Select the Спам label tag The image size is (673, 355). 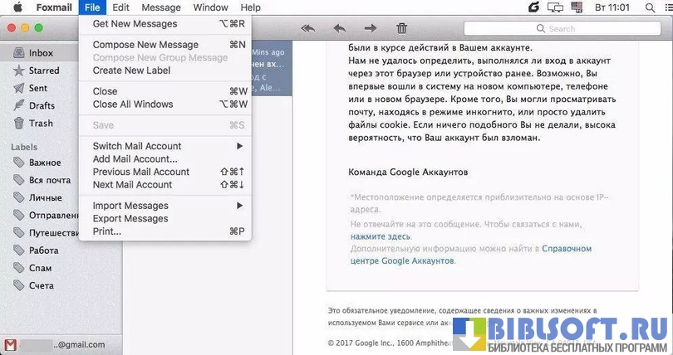tap(40, 268)
